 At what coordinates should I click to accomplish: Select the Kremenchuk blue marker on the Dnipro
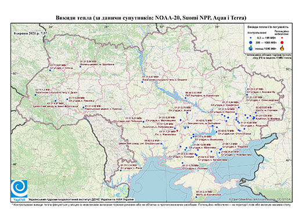pyautogui.click(x=185, y=98)
